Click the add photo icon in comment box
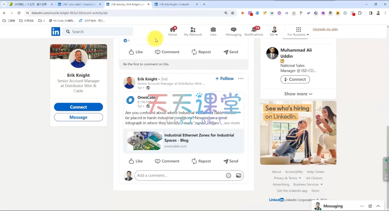This screenshot has width=389, height=211. tap(239, 175)
